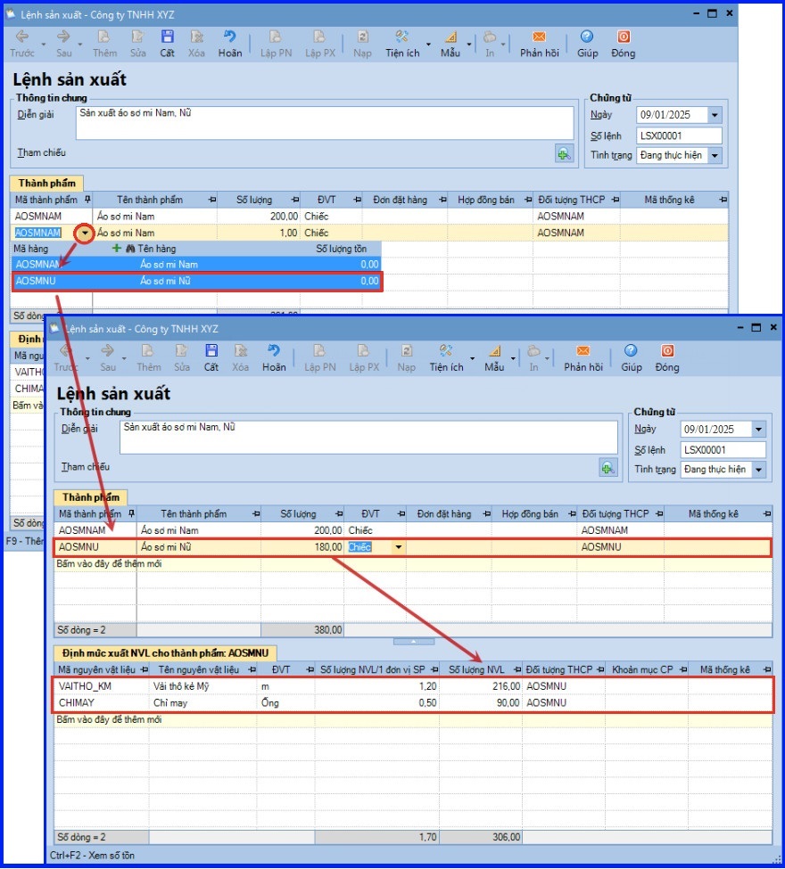
Task: Click the Tiện ích tools icon in lower window
Action: coord(446,351)
